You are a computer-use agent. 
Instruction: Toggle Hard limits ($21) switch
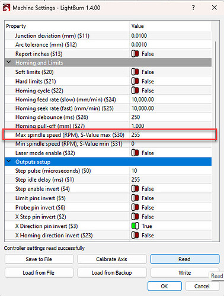click(x=135, y=81)
